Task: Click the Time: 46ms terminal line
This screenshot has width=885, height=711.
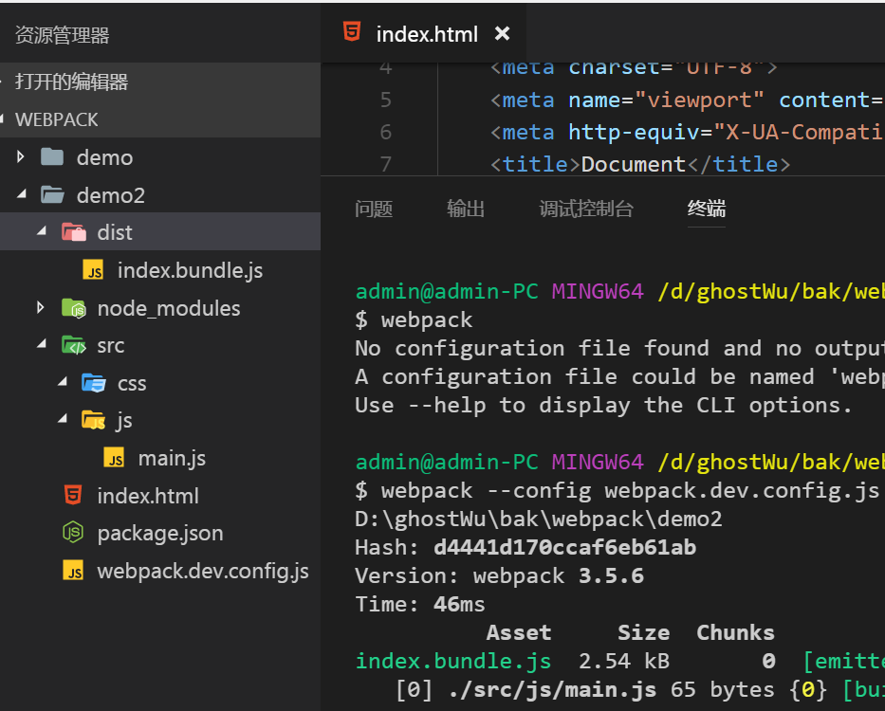Action: click(420, 605)
